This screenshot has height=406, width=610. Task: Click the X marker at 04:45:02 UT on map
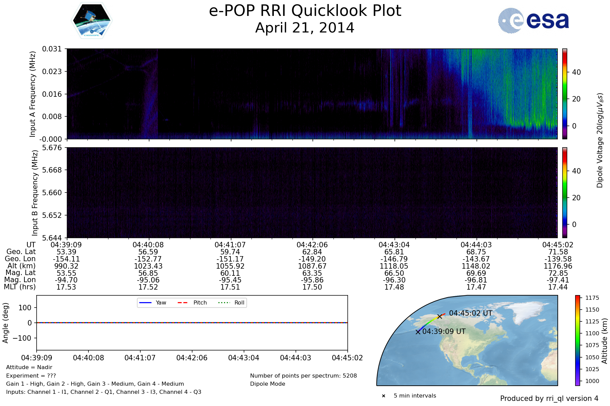pos(440,316)
